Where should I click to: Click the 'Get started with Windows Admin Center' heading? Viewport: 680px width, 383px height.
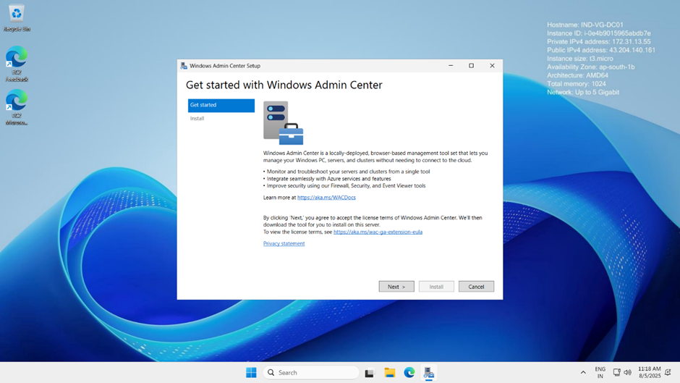point(284,85)
